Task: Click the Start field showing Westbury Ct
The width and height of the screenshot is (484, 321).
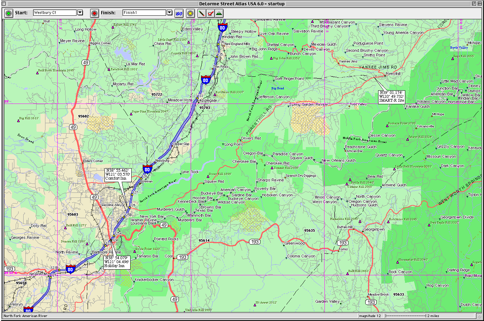Action: [x=55, y=12]
